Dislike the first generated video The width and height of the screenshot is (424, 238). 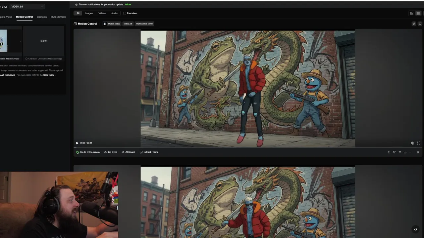point(394,152)
